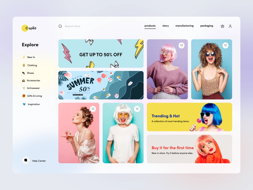Image resolution: width=253 pixels, height=190 pixels.
Task: Open the user account icon
Action: (x=230, y=26)
